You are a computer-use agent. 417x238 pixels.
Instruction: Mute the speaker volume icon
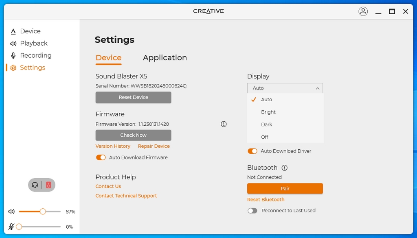(x=11, y=212)
